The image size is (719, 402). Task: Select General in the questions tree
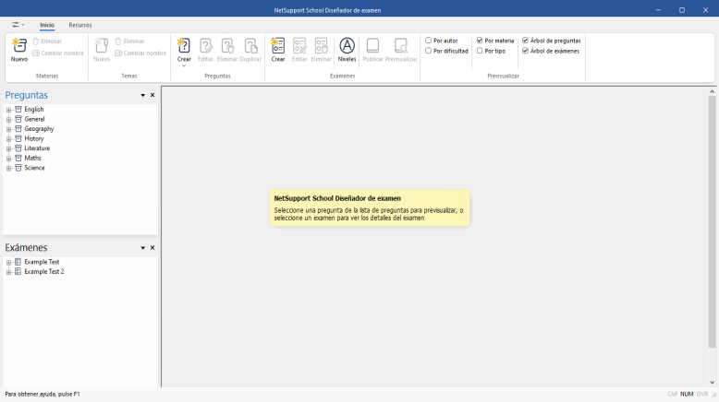(34, 119)
